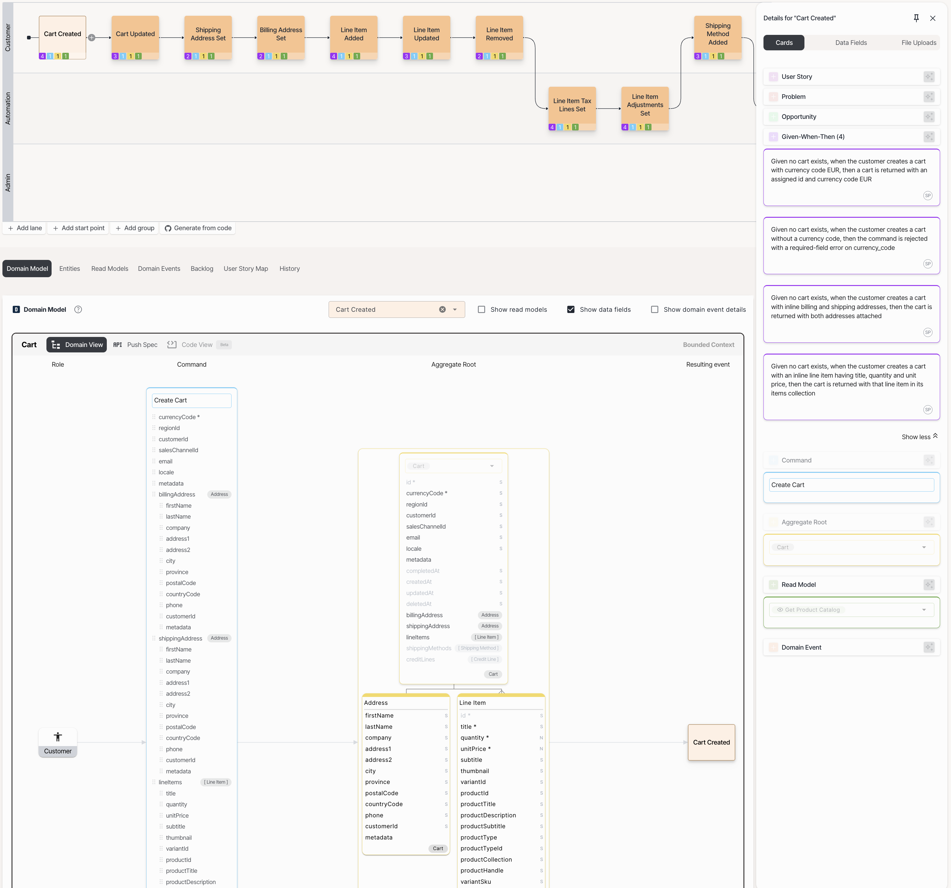Click Generate from code button

[x=198, y=228]
